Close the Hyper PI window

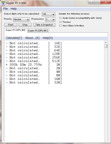point(106,2)
